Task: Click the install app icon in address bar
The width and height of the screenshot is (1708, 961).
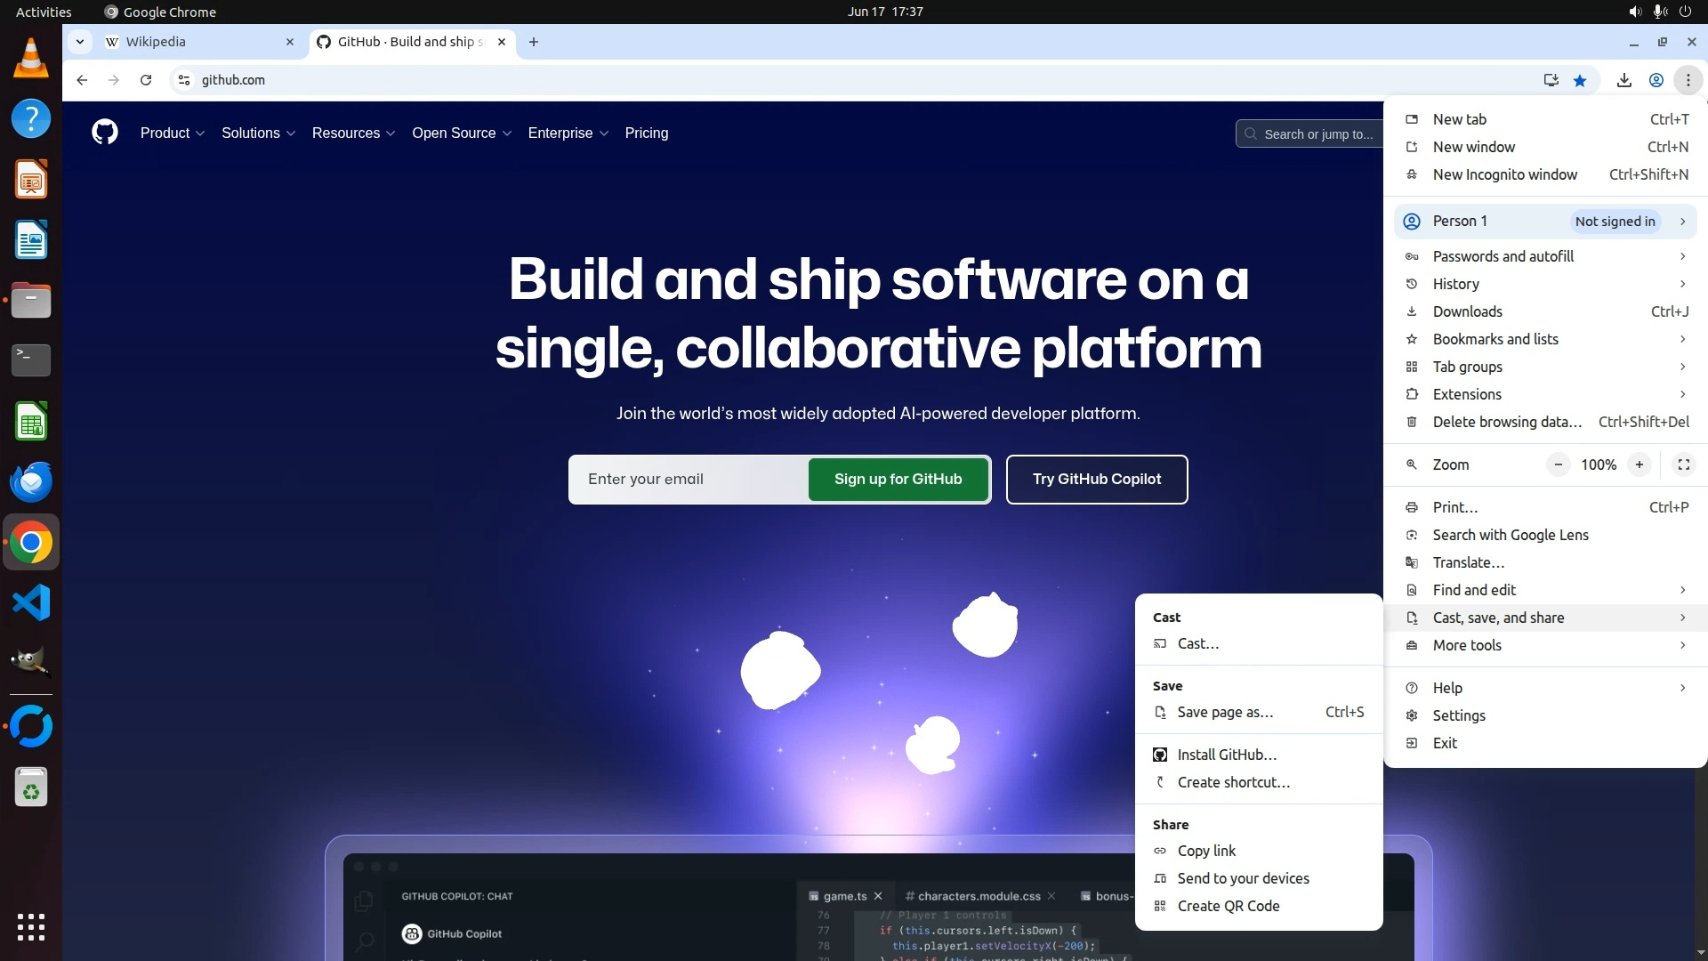Action: (x=1551, y=80)
